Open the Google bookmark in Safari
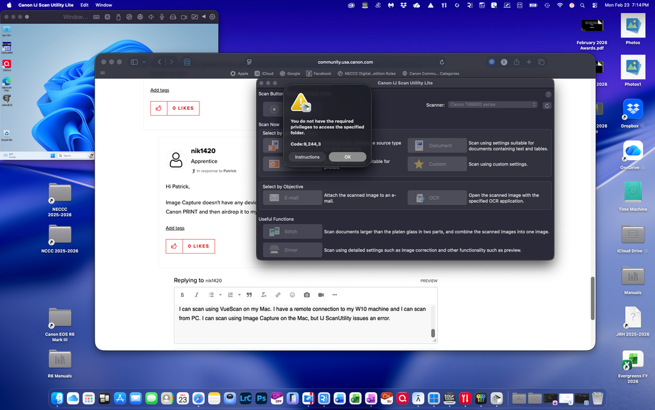This screenshot has width=655, height=410. [x=290, y=74]
